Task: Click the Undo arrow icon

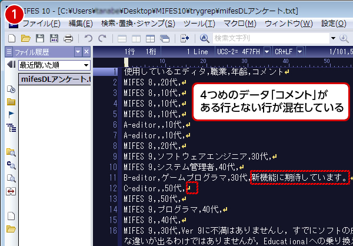Action: 88,38
